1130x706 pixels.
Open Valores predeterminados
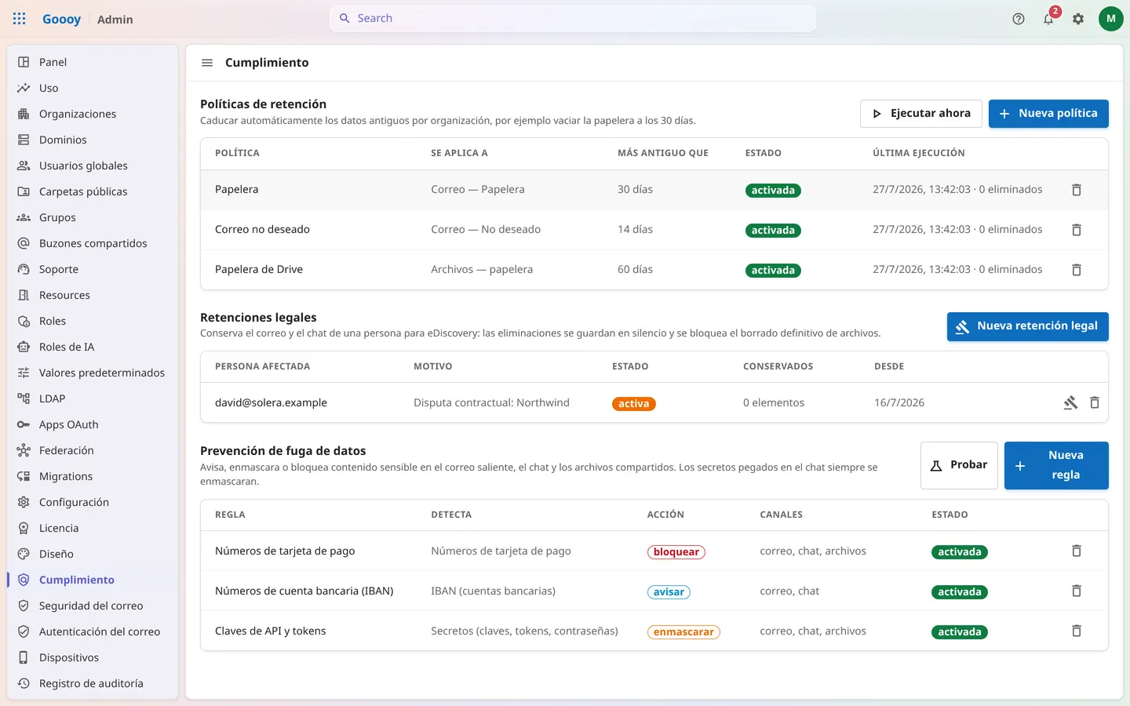point(93,373)
